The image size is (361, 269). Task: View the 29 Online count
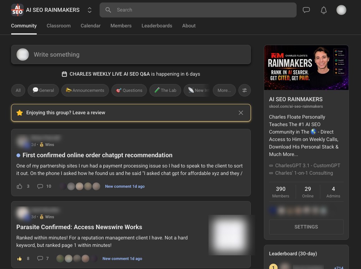coord(308,192)
